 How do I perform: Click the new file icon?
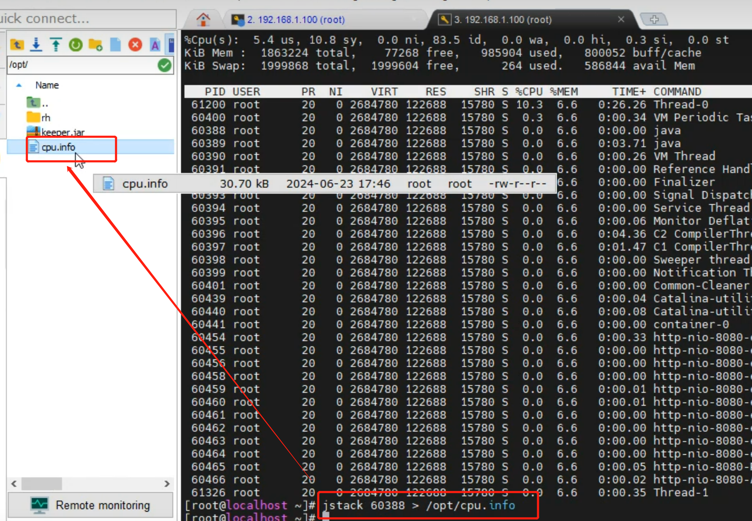click(x=115, y=45)
